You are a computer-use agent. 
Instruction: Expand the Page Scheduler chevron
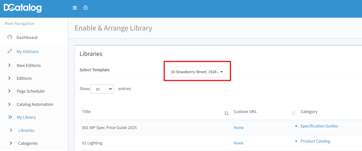[9, 91]
